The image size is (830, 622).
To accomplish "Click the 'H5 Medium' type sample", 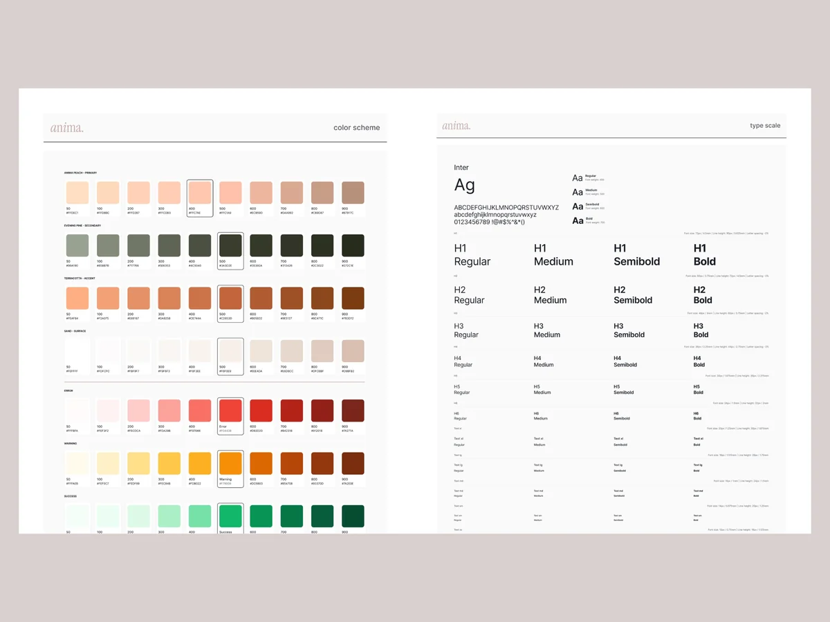I will [x=542, y=390].
